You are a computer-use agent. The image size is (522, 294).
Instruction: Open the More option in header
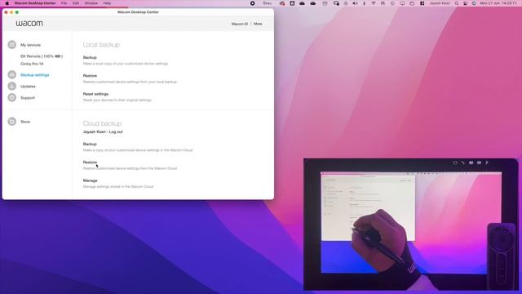click(x=258, y=24)
